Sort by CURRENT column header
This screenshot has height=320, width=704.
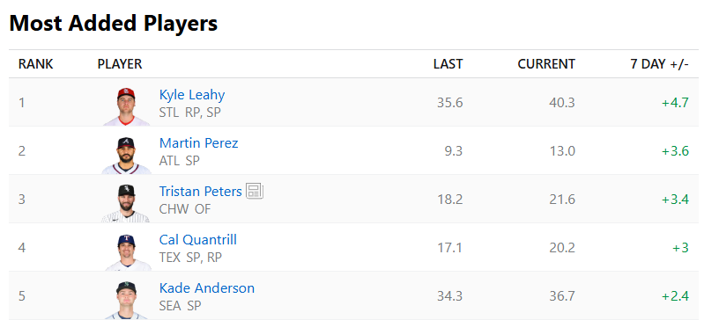click(546, 64)
